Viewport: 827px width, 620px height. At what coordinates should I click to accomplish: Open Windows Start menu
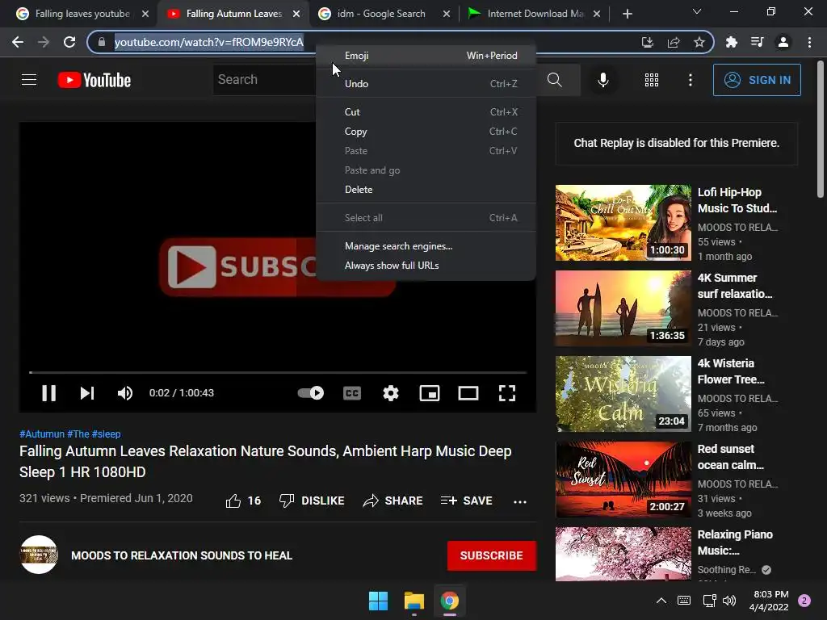pyautogui.click(x=378, y=601)
